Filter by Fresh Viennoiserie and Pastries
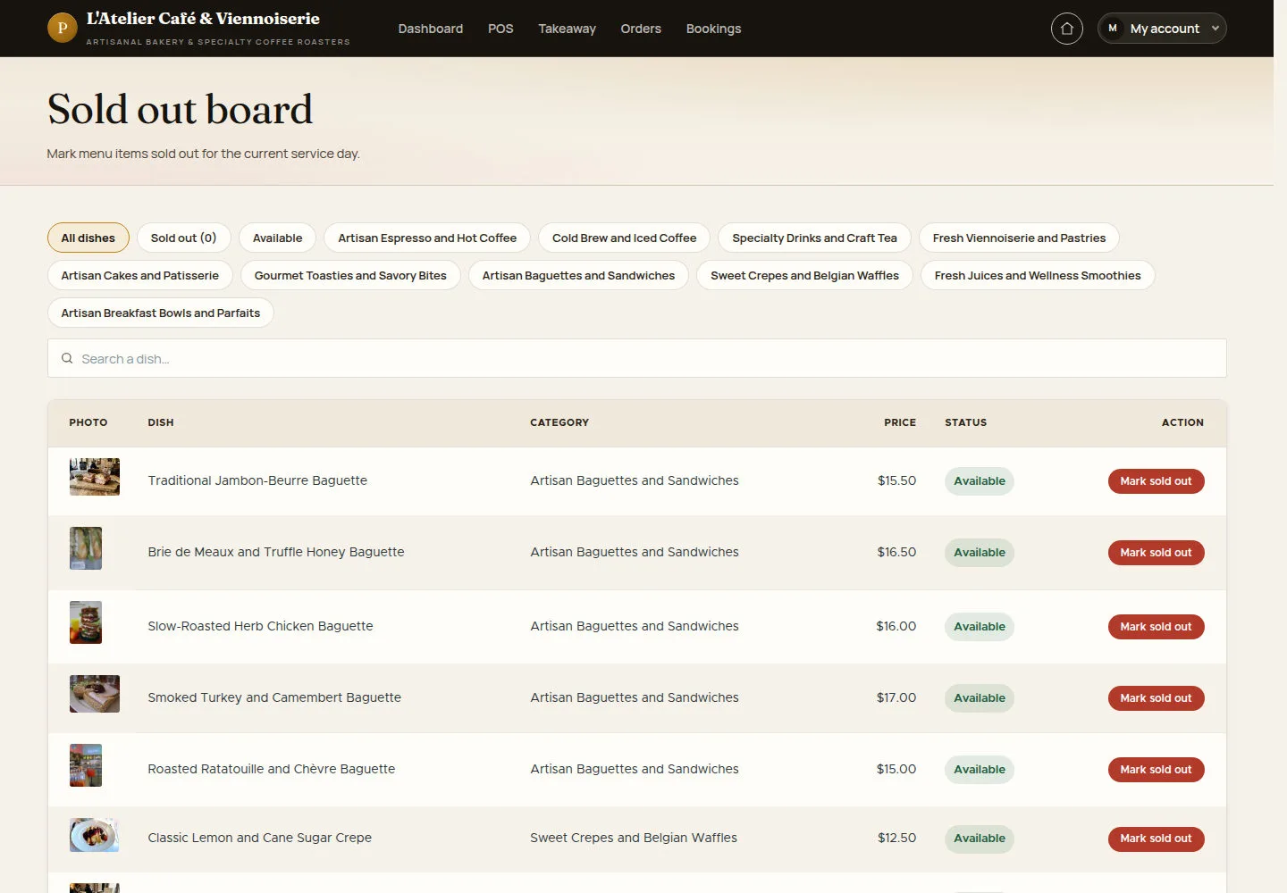Image resolution: width=1287 pixels, height=893 pixels. (x=1019, y=238)
